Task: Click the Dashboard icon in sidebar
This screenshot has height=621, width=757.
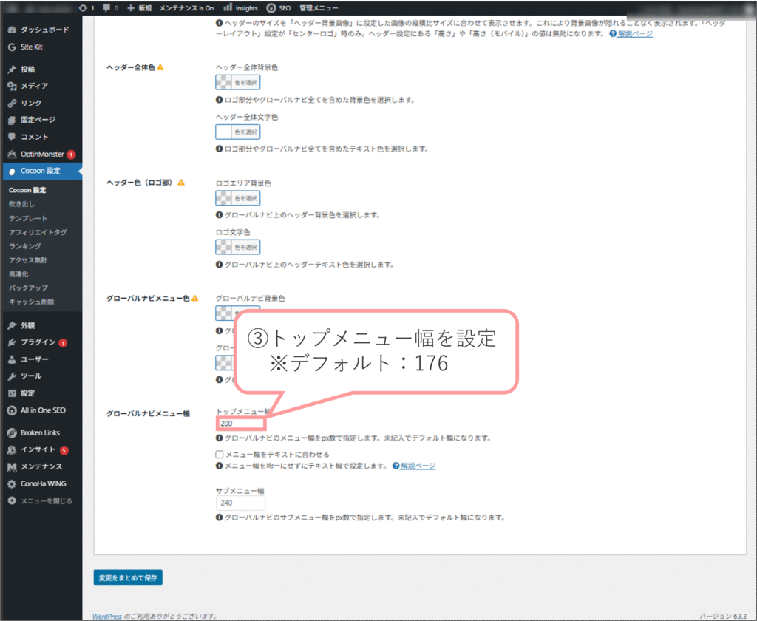Action: [x=12, y=30]
